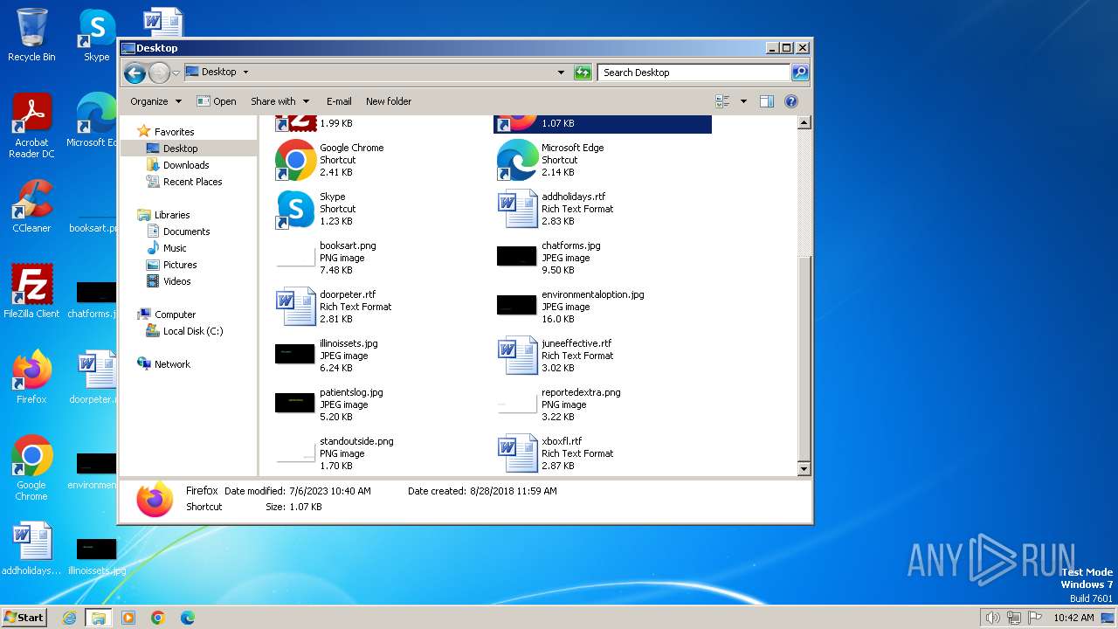1118x629 pixels.
Task: Select the Microsoft Edge shortcut in file list
Action: click(x=604, y=160)
